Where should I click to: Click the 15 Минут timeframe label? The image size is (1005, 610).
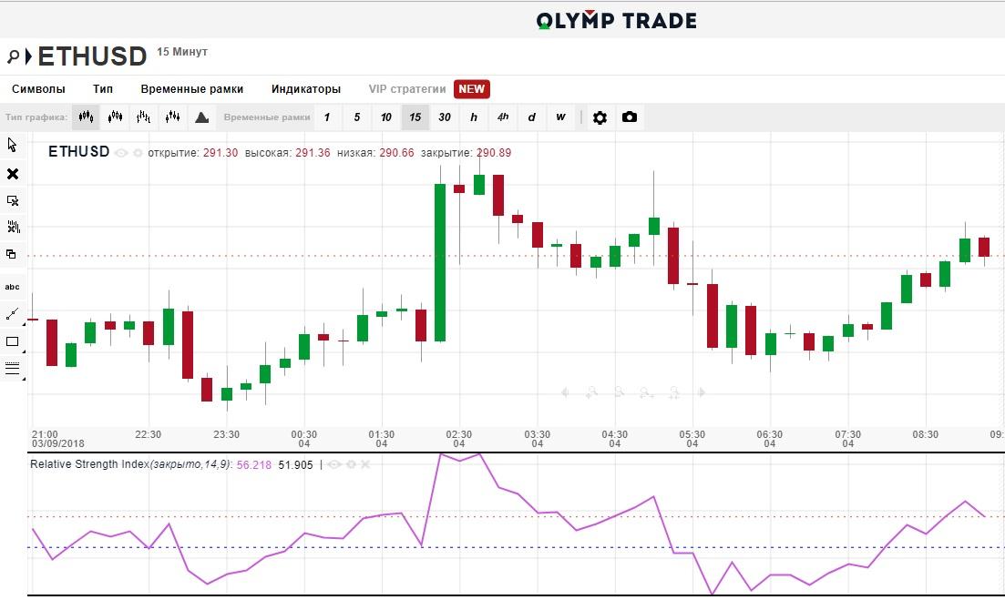coord(182,52)
